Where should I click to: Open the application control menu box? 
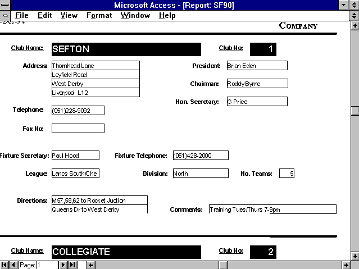click(5, 5)
